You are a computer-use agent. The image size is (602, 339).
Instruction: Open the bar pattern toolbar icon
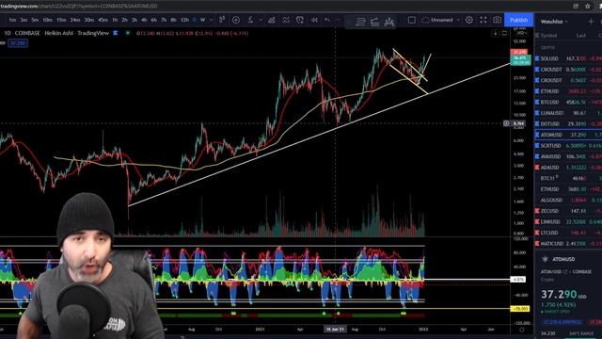(x=389, y=22)
